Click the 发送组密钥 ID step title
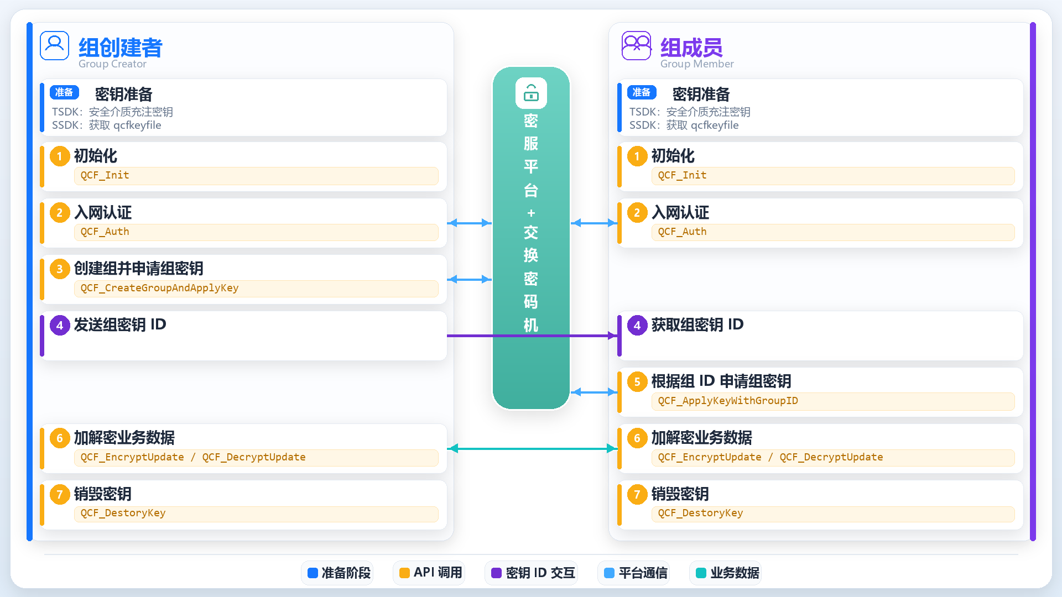1062x597 pixels. [120, 324]
